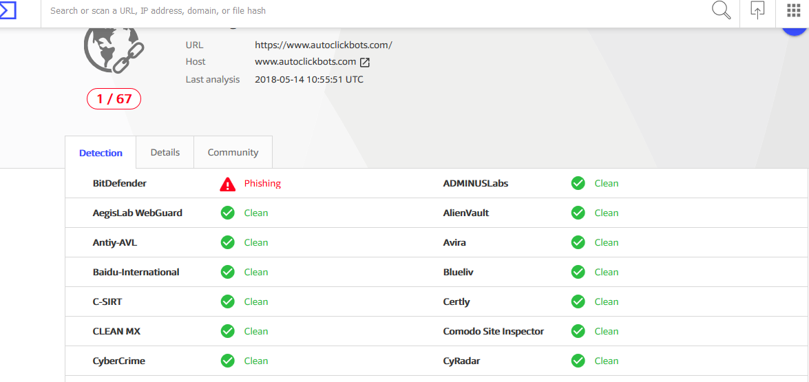Click the green check beside Antiy-AVL
This screenshot has width=809, height=382.
(x=227, y=242)
